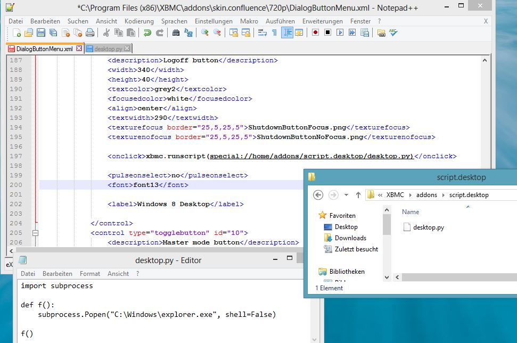
Task: Click the Replace toolbar icon
Action: [188, 32]
